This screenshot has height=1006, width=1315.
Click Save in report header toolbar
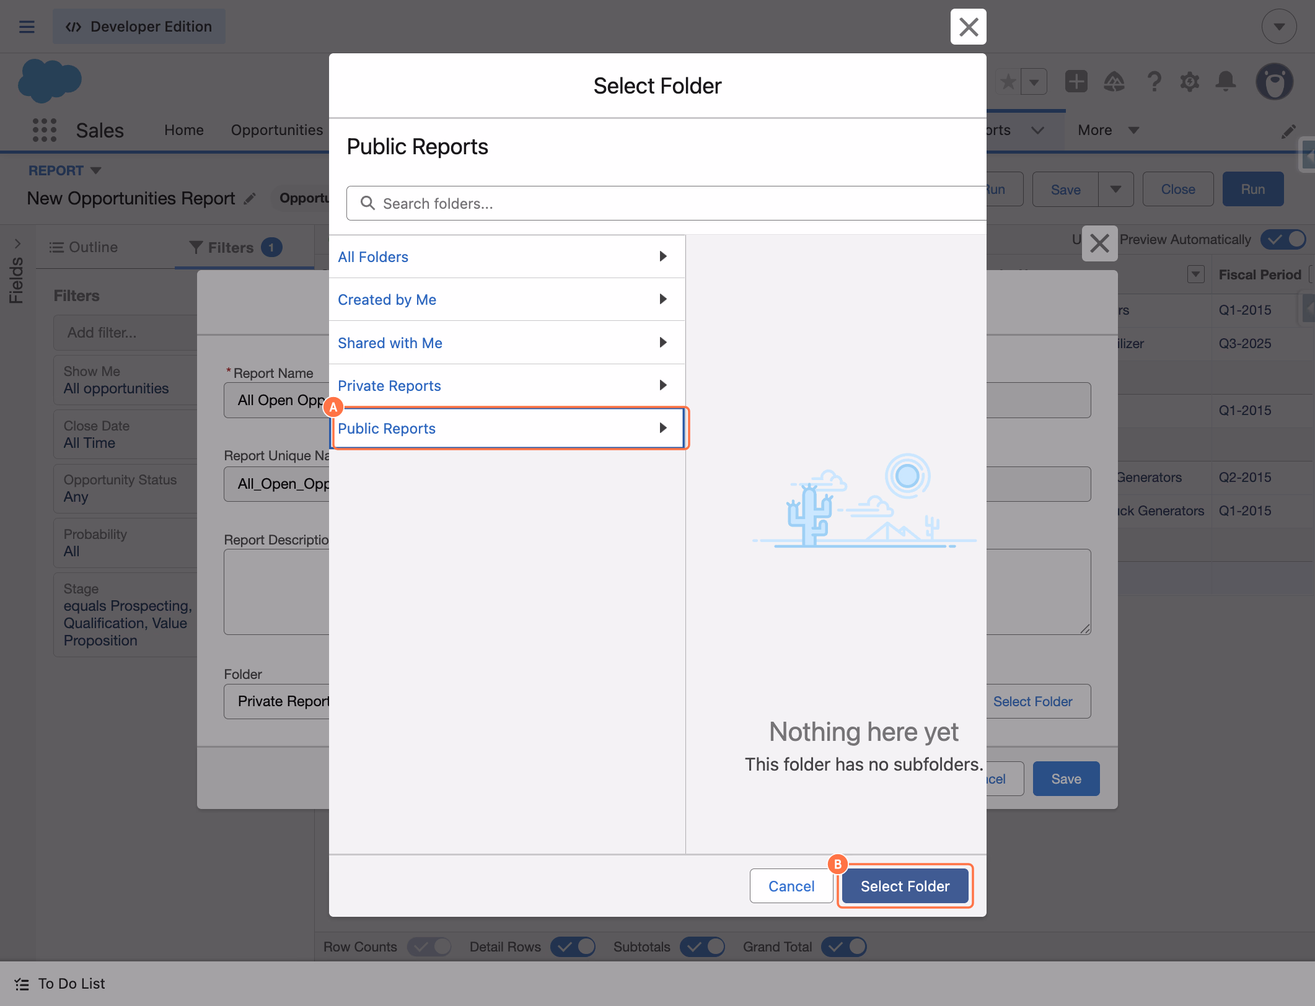(x=1066, y=190)
